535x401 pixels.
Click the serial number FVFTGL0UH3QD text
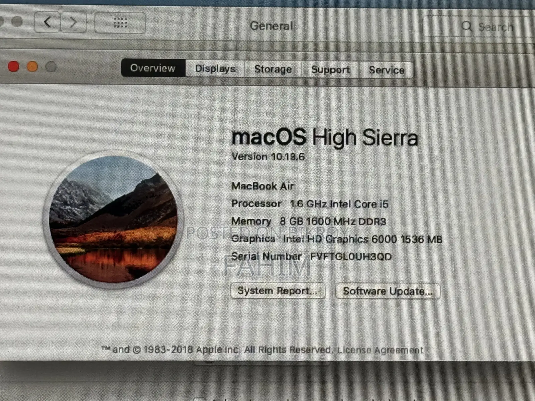(x=351, y=257)
